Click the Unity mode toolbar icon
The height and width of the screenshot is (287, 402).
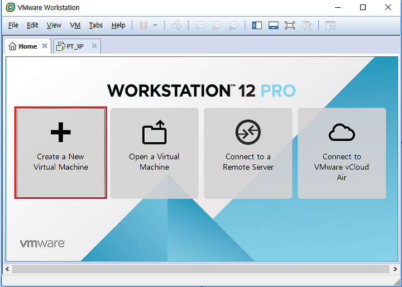[307, 25]
